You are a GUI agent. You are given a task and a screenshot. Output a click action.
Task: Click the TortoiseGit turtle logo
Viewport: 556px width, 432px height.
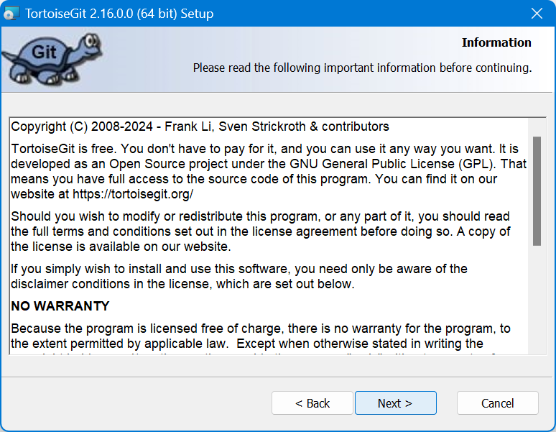46,59
